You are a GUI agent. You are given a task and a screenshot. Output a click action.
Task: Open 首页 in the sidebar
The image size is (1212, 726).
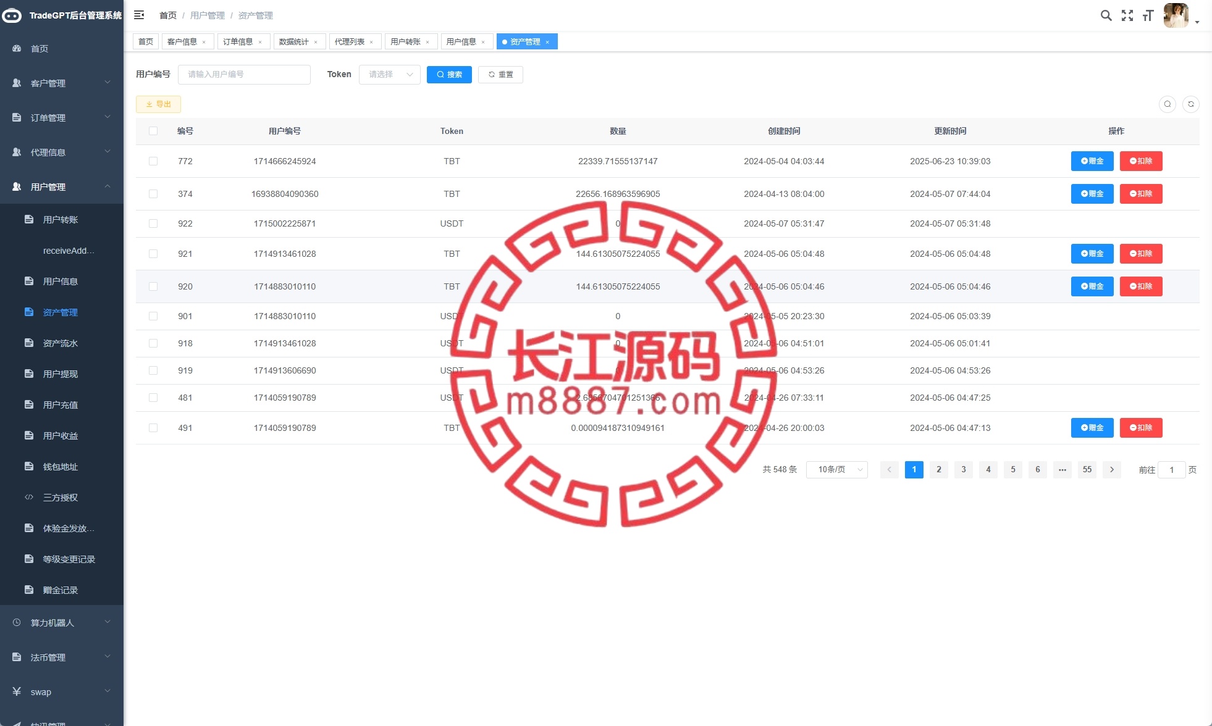pos(62,48)
